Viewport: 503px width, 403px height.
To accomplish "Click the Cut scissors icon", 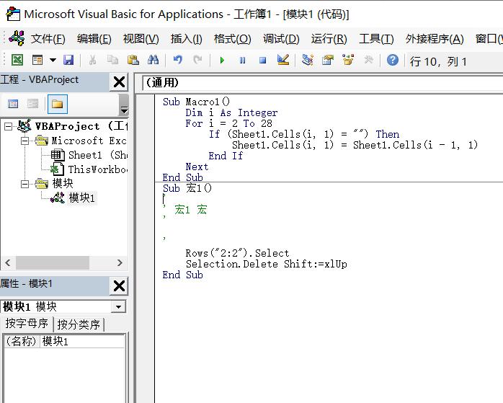I will 92,60.
